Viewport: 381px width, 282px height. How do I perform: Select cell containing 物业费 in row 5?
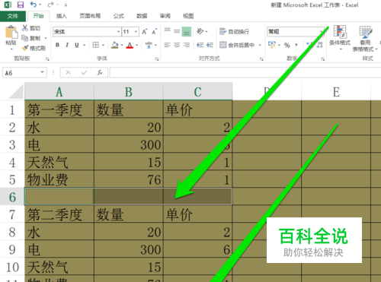pyautogui.click(x=59, y=179)
